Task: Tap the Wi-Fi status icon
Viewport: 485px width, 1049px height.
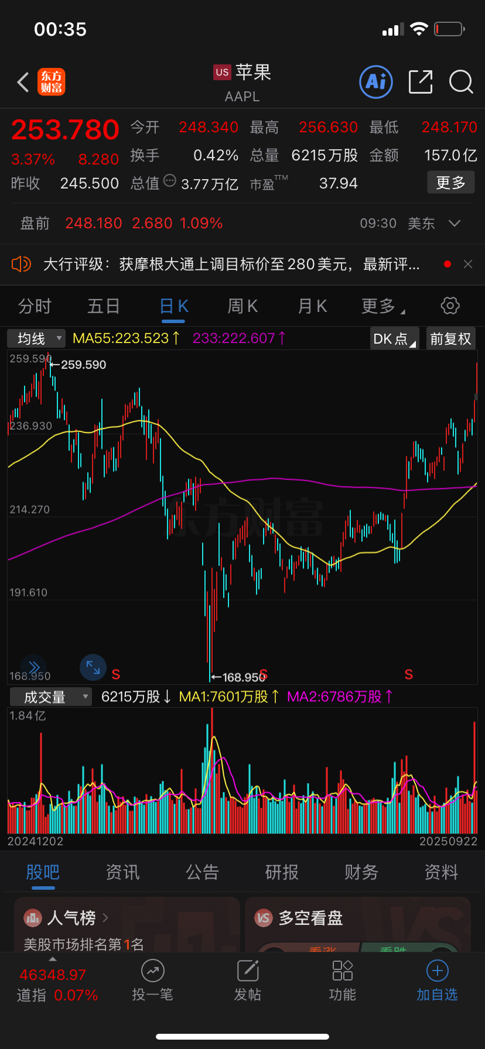Action: point(419,29)
